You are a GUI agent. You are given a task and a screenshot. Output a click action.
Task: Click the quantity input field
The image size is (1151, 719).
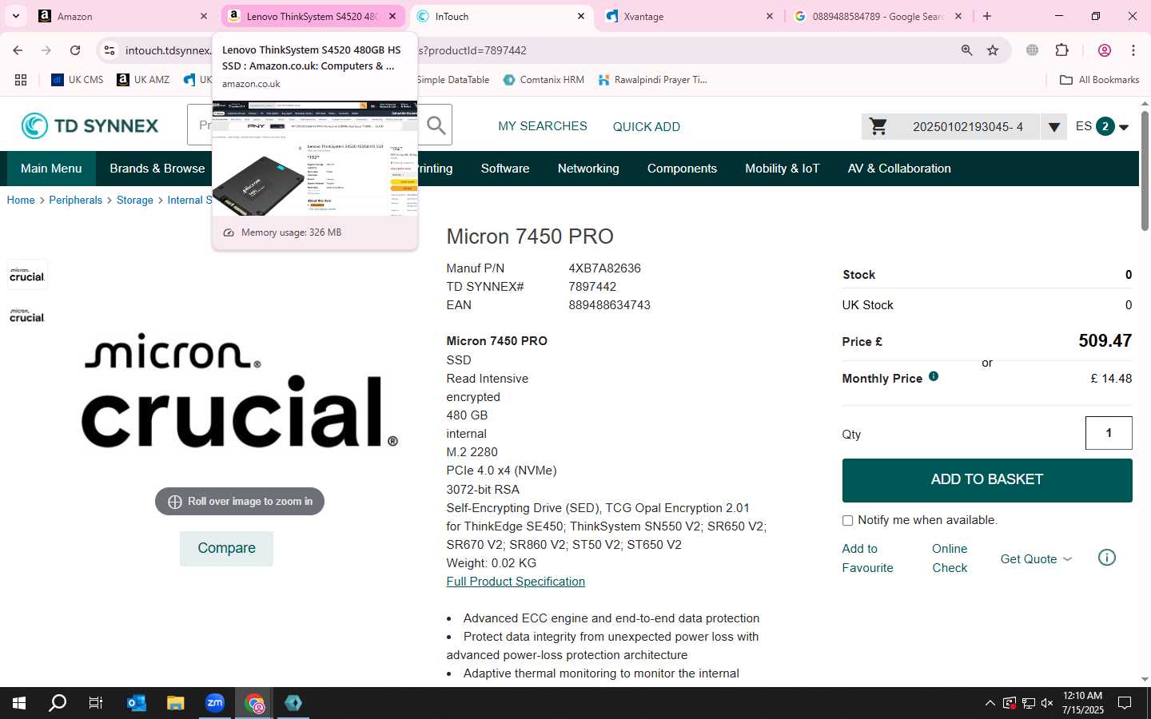coord(1109,433)
